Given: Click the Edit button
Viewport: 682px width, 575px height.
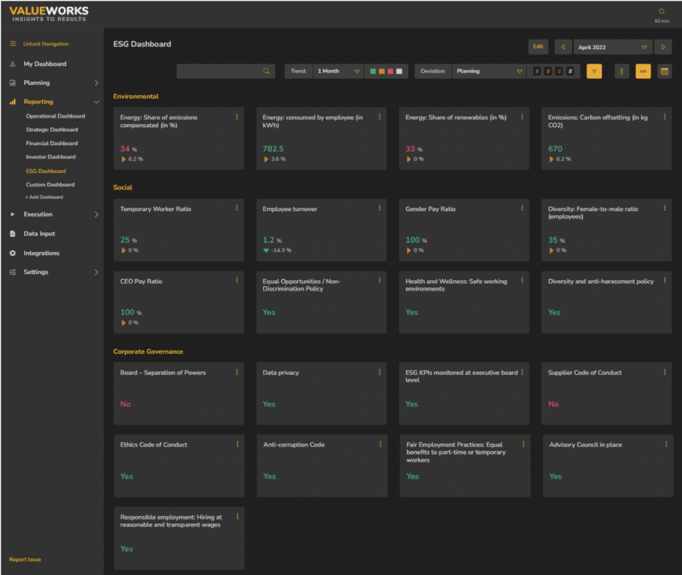Looking at the screenshot, I should (538, 47).
